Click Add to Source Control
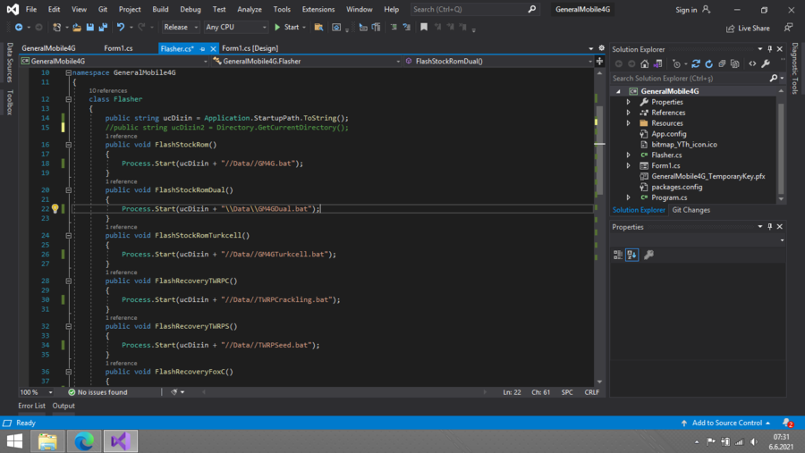The width and height of the screenshot is (805, 453). pyautogui.click(x=726, y=423)
